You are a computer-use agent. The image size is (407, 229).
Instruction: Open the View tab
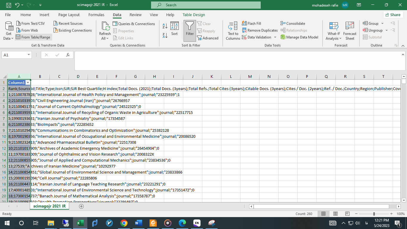[x=154, y=15]
